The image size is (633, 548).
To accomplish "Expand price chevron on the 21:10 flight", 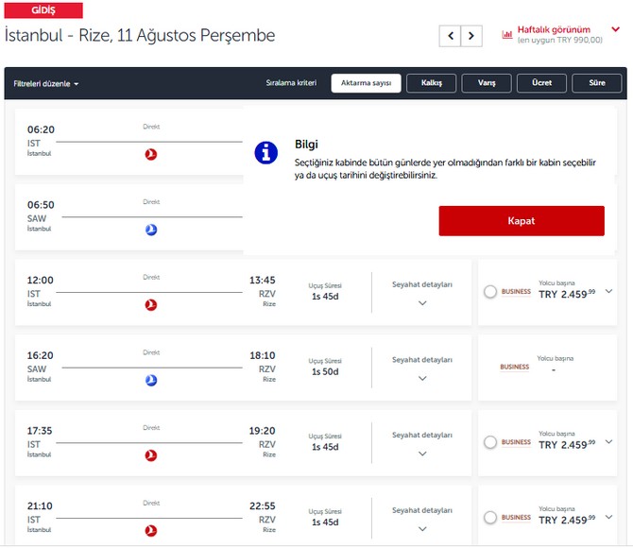I will click(x=609, y=518).
